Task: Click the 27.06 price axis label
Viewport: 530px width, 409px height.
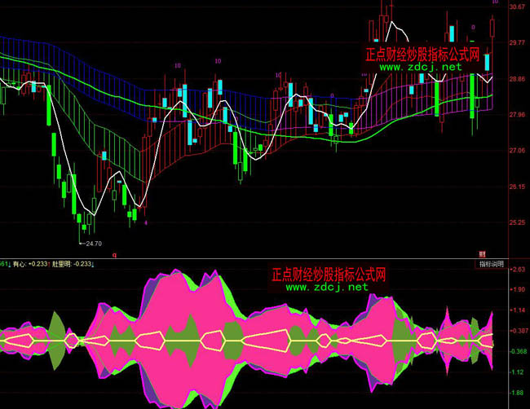Action: click(516, 151)
